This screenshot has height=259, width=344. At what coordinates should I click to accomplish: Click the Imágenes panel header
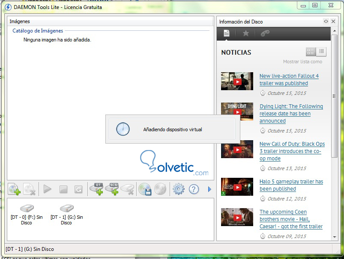tap(111, 21)
